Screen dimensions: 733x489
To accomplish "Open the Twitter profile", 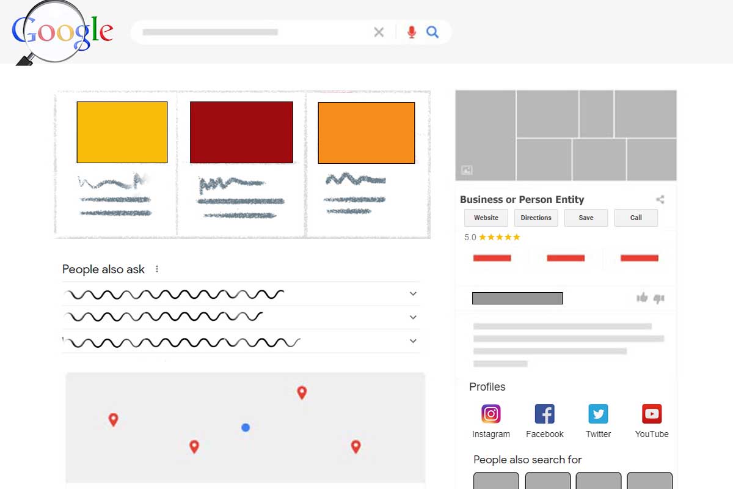I will tap(599, 421).
